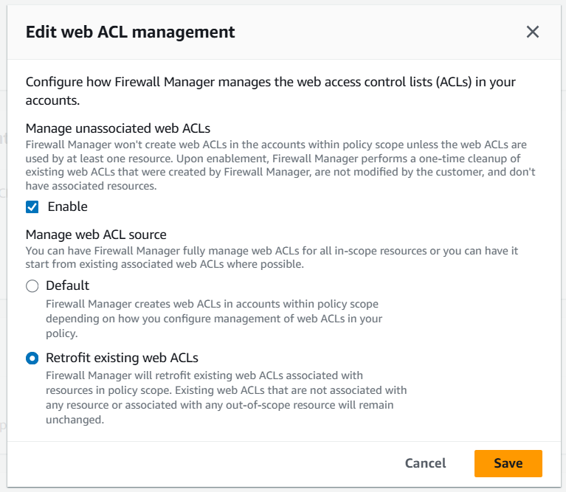The width and height of the screenshot is (566, 492).
Task: Select the Default radio button circle
Action: (x=32, y=285)
